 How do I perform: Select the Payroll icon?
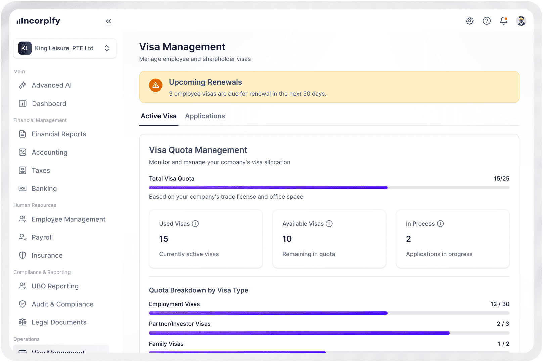point(22,237)
